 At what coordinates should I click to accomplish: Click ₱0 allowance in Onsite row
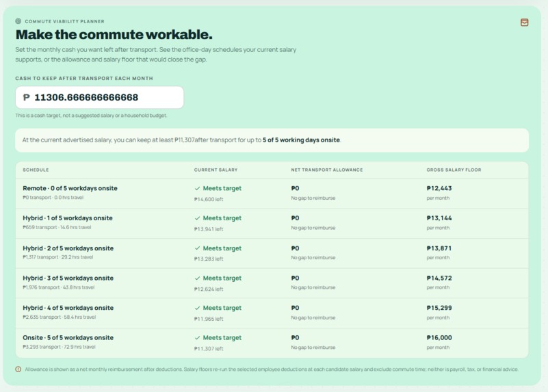point(295,338)
